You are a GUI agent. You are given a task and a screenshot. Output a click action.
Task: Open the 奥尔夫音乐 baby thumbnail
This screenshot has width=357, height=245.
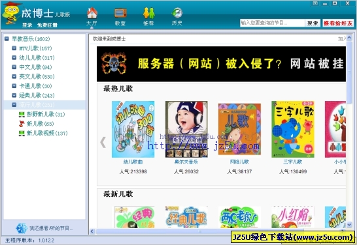[x=186, y=129]
